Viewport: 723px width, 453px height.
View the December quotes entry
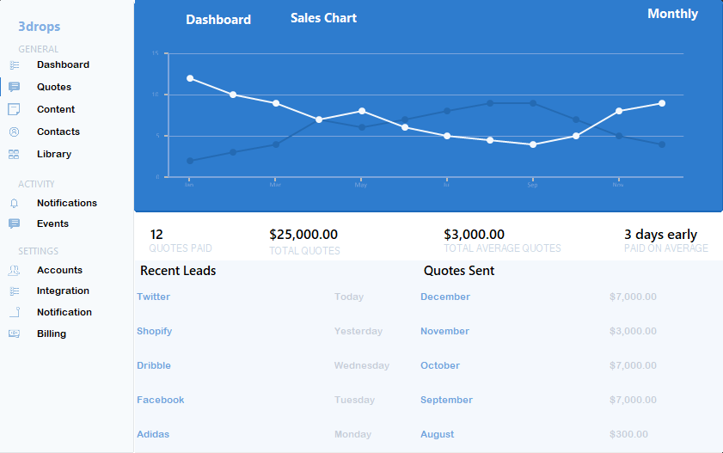click(x=444, y=297)
